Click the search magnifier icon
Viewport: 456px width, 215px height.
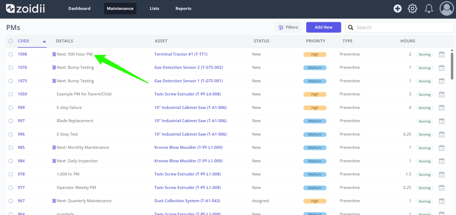click(x=351, y=27)
